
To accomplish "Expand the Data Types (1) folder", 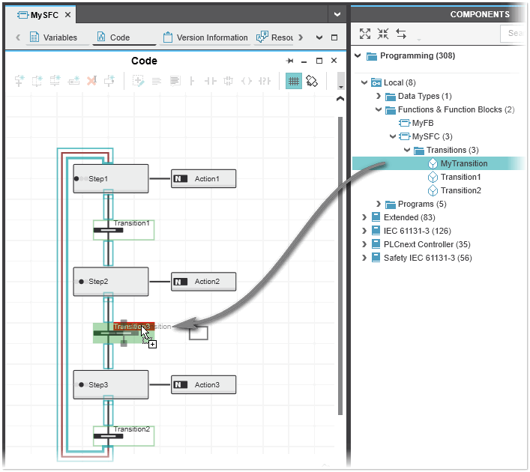I will (x=379, y=96).
